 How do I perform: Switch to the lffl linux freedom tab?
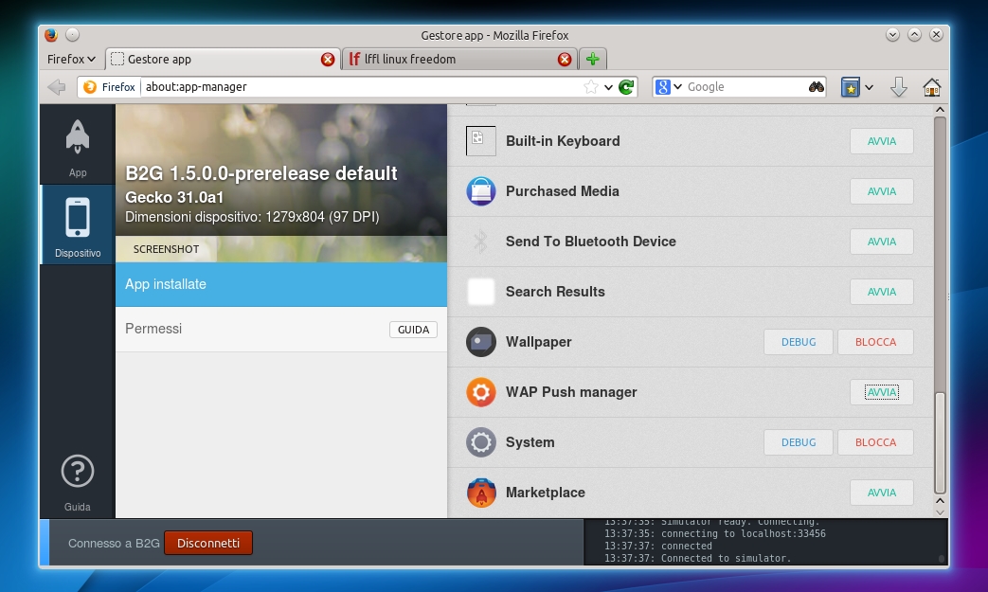tap(459, 59)
